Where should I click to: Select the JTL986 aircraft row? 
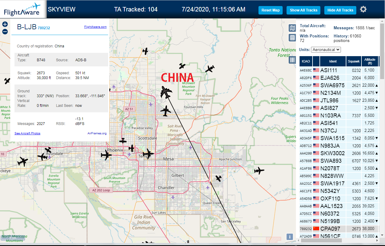pyautogui.click(x=339, y=100)
